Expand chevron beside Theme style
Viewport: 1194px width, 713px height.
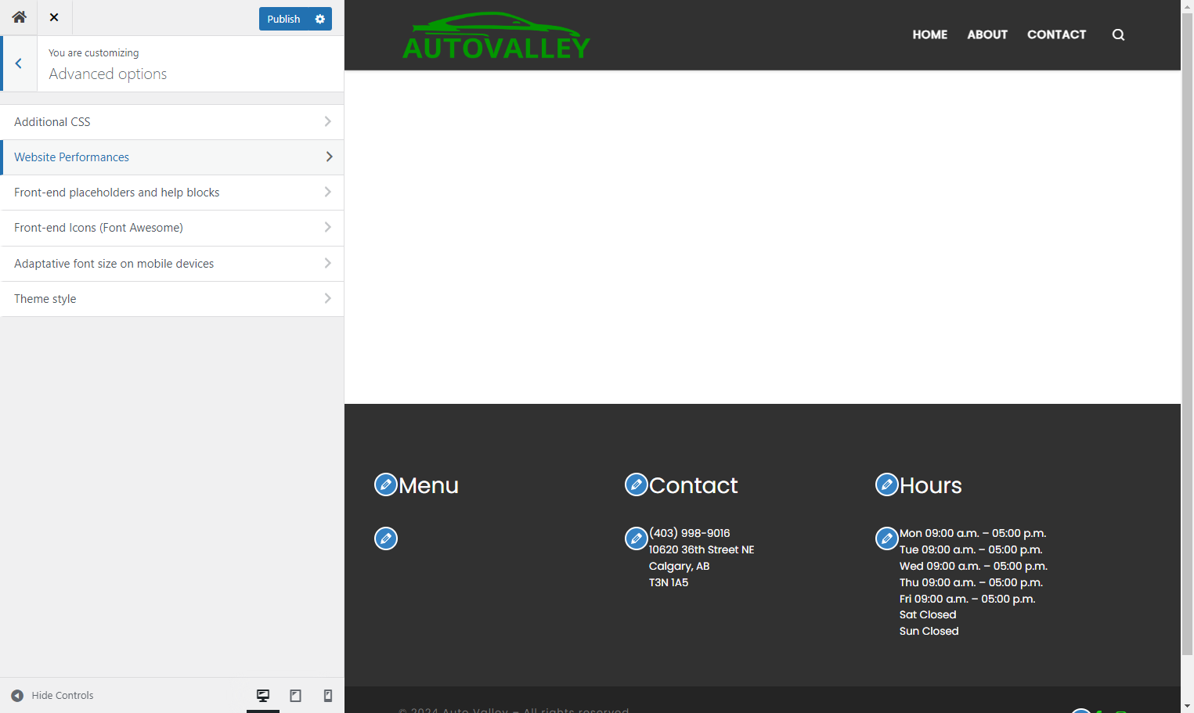coord(328,298)
